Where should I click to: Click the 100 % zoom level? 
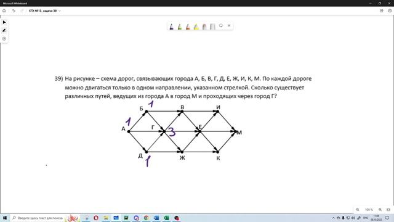pos(369,210)
